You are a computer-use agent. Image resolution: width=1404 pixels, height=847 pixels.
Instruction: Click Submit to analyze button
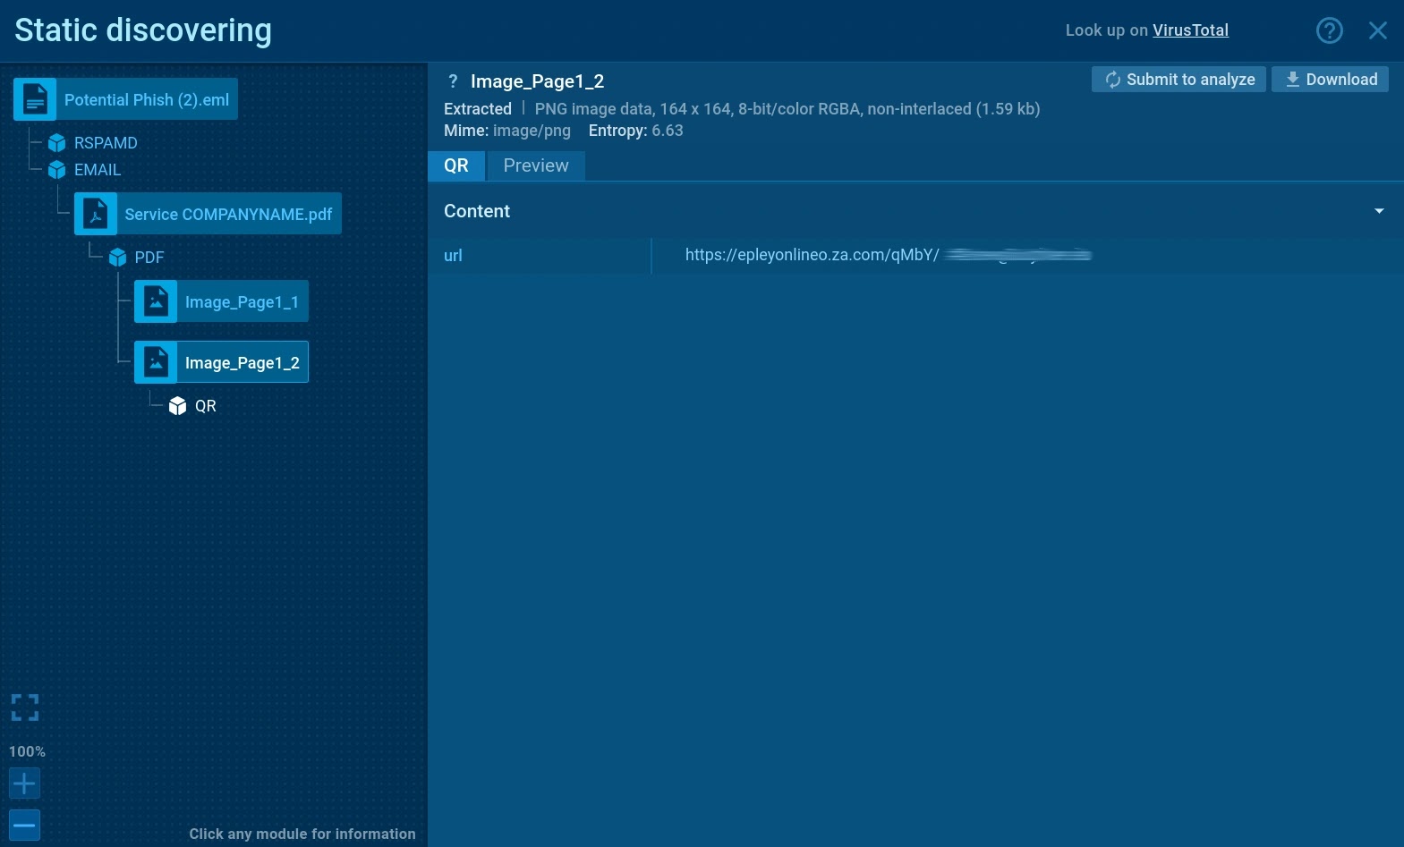click(x=1179, y=80)
